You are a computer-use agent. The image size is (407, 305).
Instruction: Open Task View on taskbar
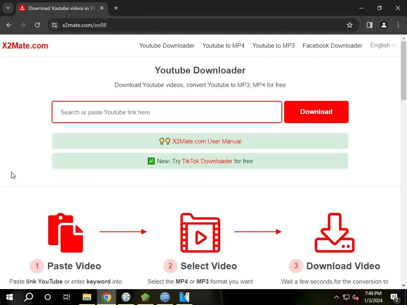coord(67,297)
